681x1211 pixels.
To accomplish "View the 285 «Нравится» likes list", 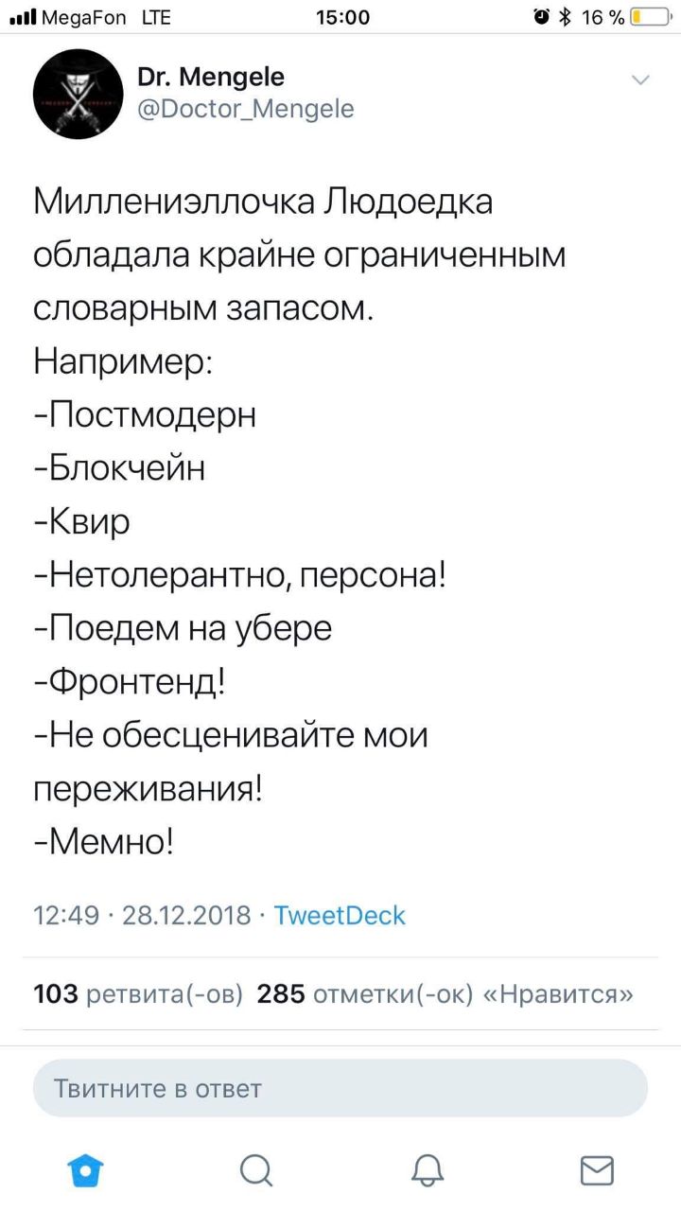I will 445,994.
